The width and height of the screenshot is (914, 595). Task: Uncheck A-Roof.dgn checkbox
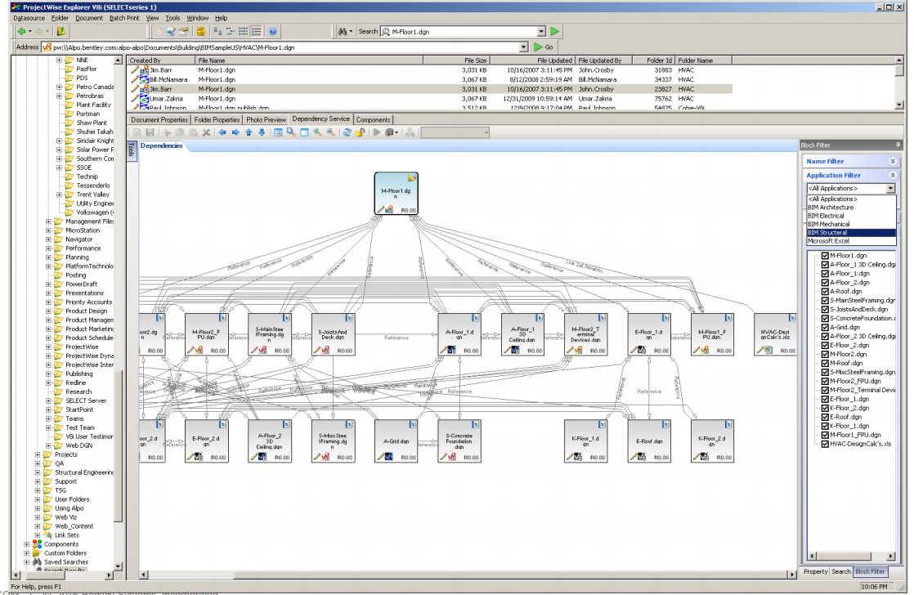point(825,292)
